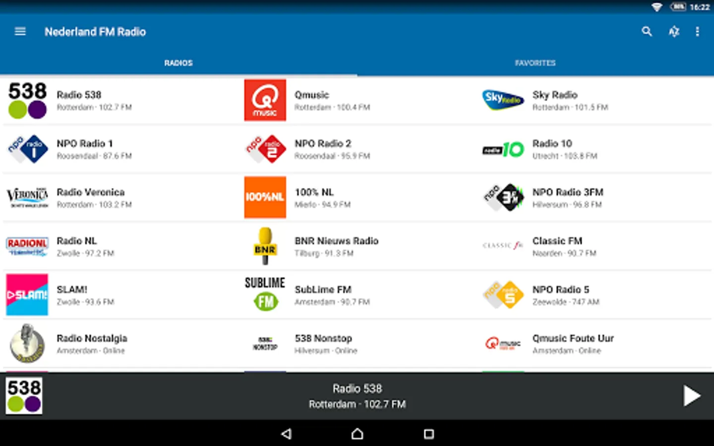Tap 'Tilburg · 91.3 FM' subtitle

point(324,253)
